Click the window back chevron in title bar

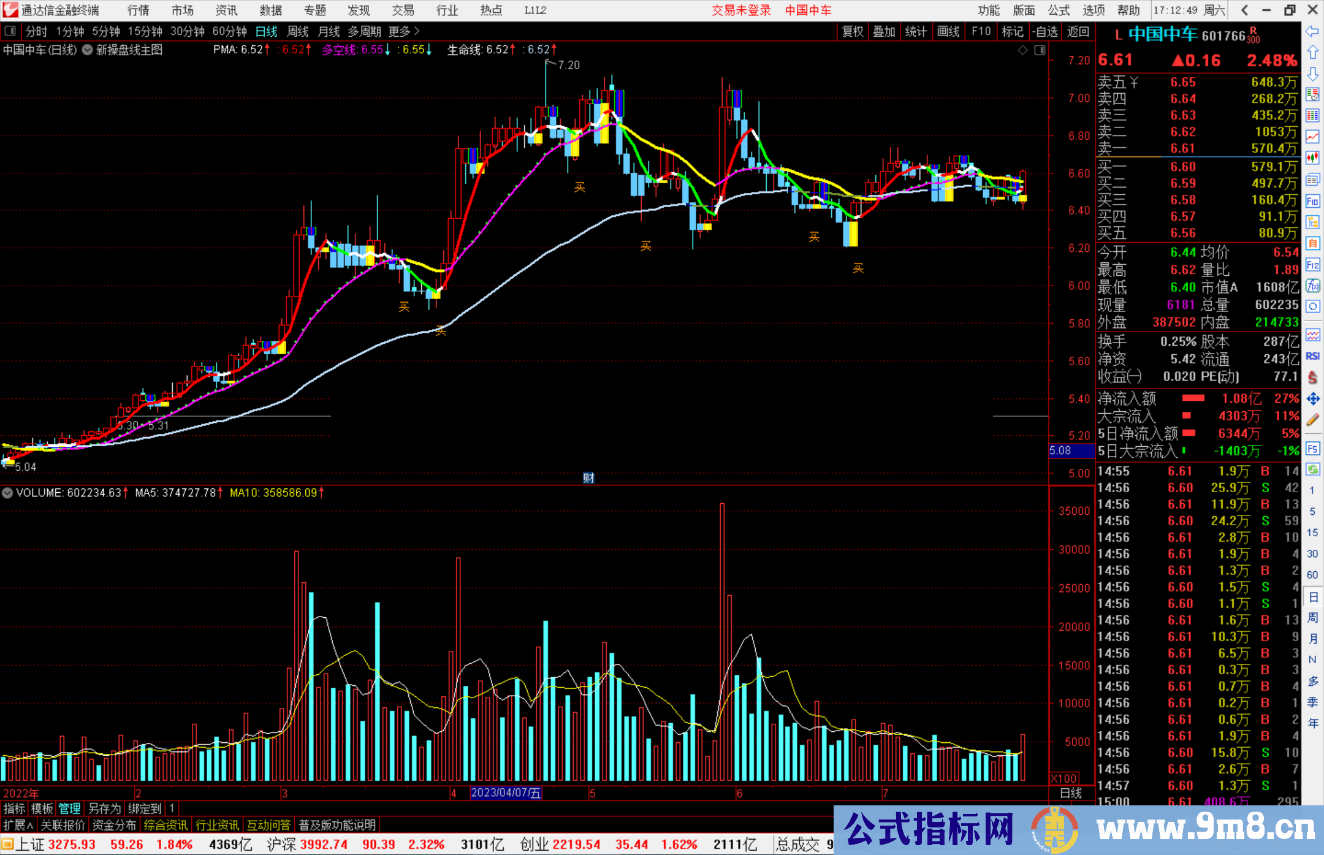1244,10
